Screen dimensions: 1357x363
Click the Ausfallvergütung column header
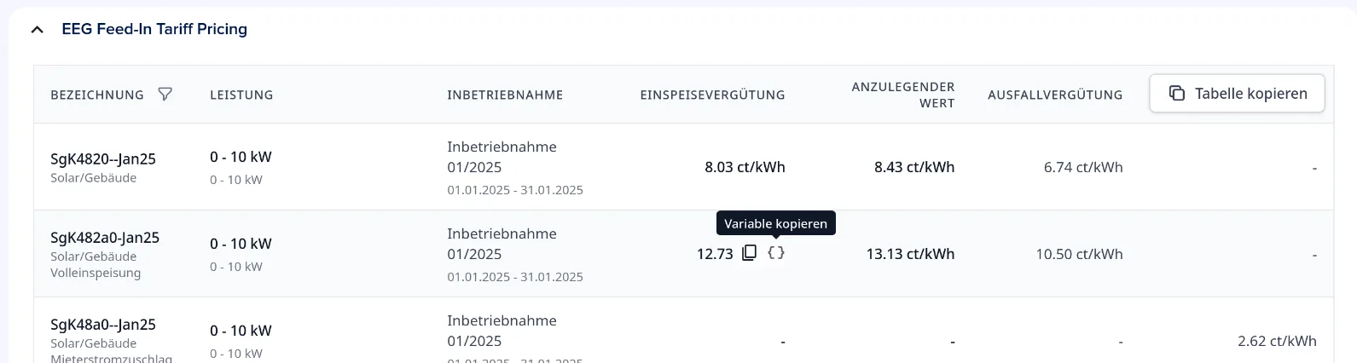click(x=1055, y=95)
